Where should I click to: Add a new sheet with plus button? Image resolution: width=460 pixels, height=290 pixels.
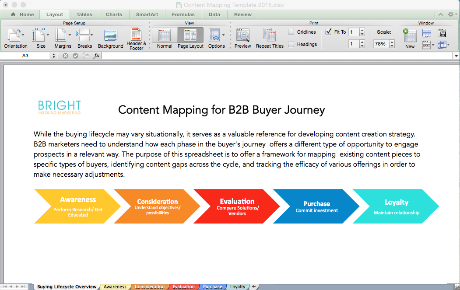(x=254, y=287)
